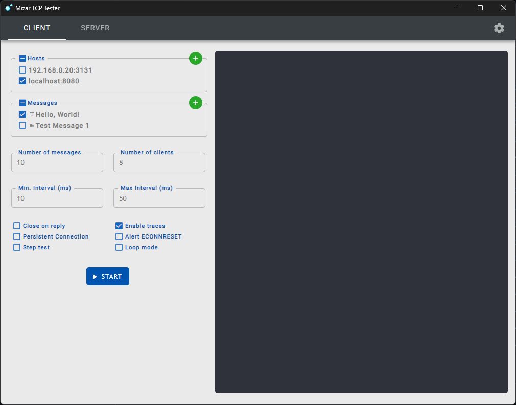This screenshot has width=516, height=405.
Task: Click the Mizar app icon in the title bar
Action: 7,8
